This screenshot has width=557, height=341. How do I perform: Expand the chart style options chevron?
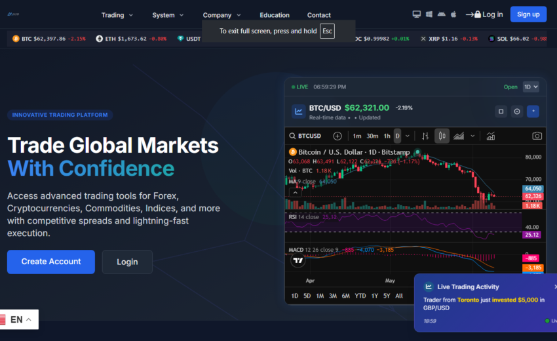click(472, 136)
